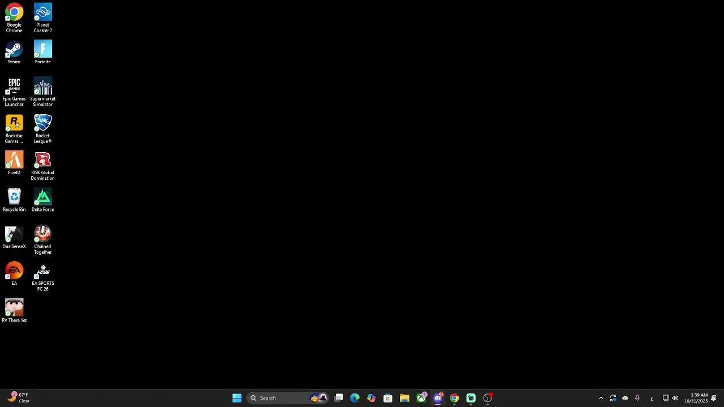
Task: Select the EA app desktop icon
Action: 14,274
